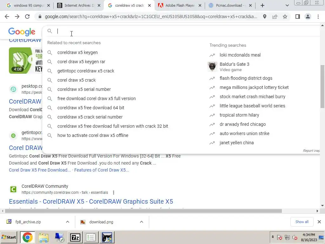Reload the current page
This screenshot has height=244, width=325.
27,17
